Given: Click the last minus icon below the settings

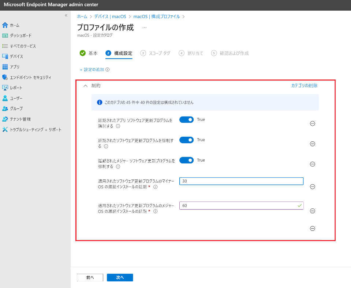Looking at the screenshot, I should (313, 228).
